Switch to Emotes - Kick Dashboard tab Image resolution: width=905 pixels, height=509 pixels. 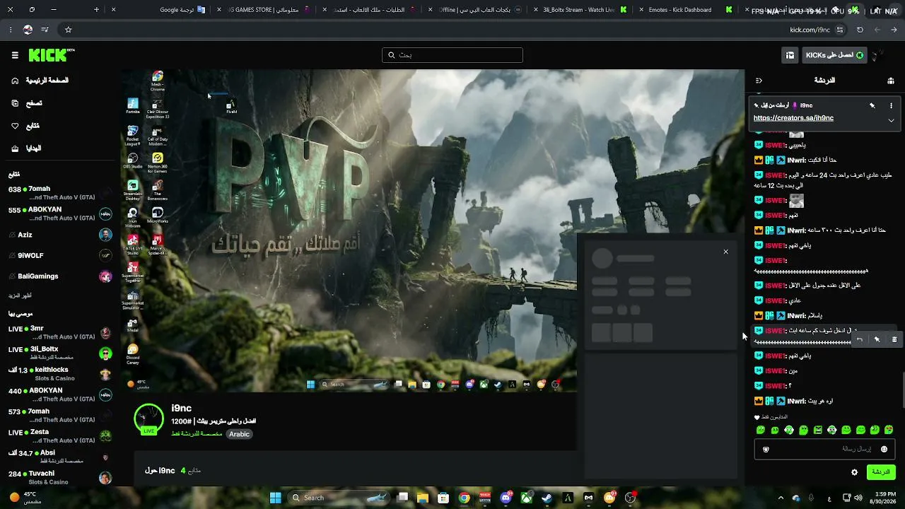point(684,10)
